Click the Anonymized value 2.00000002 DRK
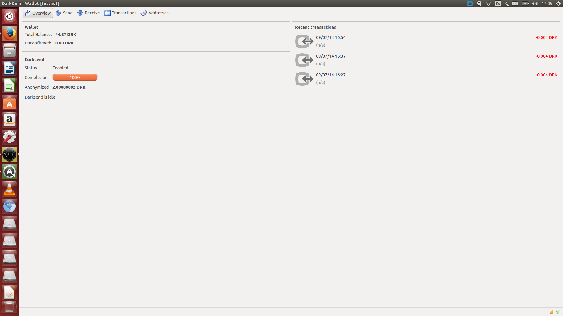This screenshot has width=563, height=316. [x=69, y=87]
